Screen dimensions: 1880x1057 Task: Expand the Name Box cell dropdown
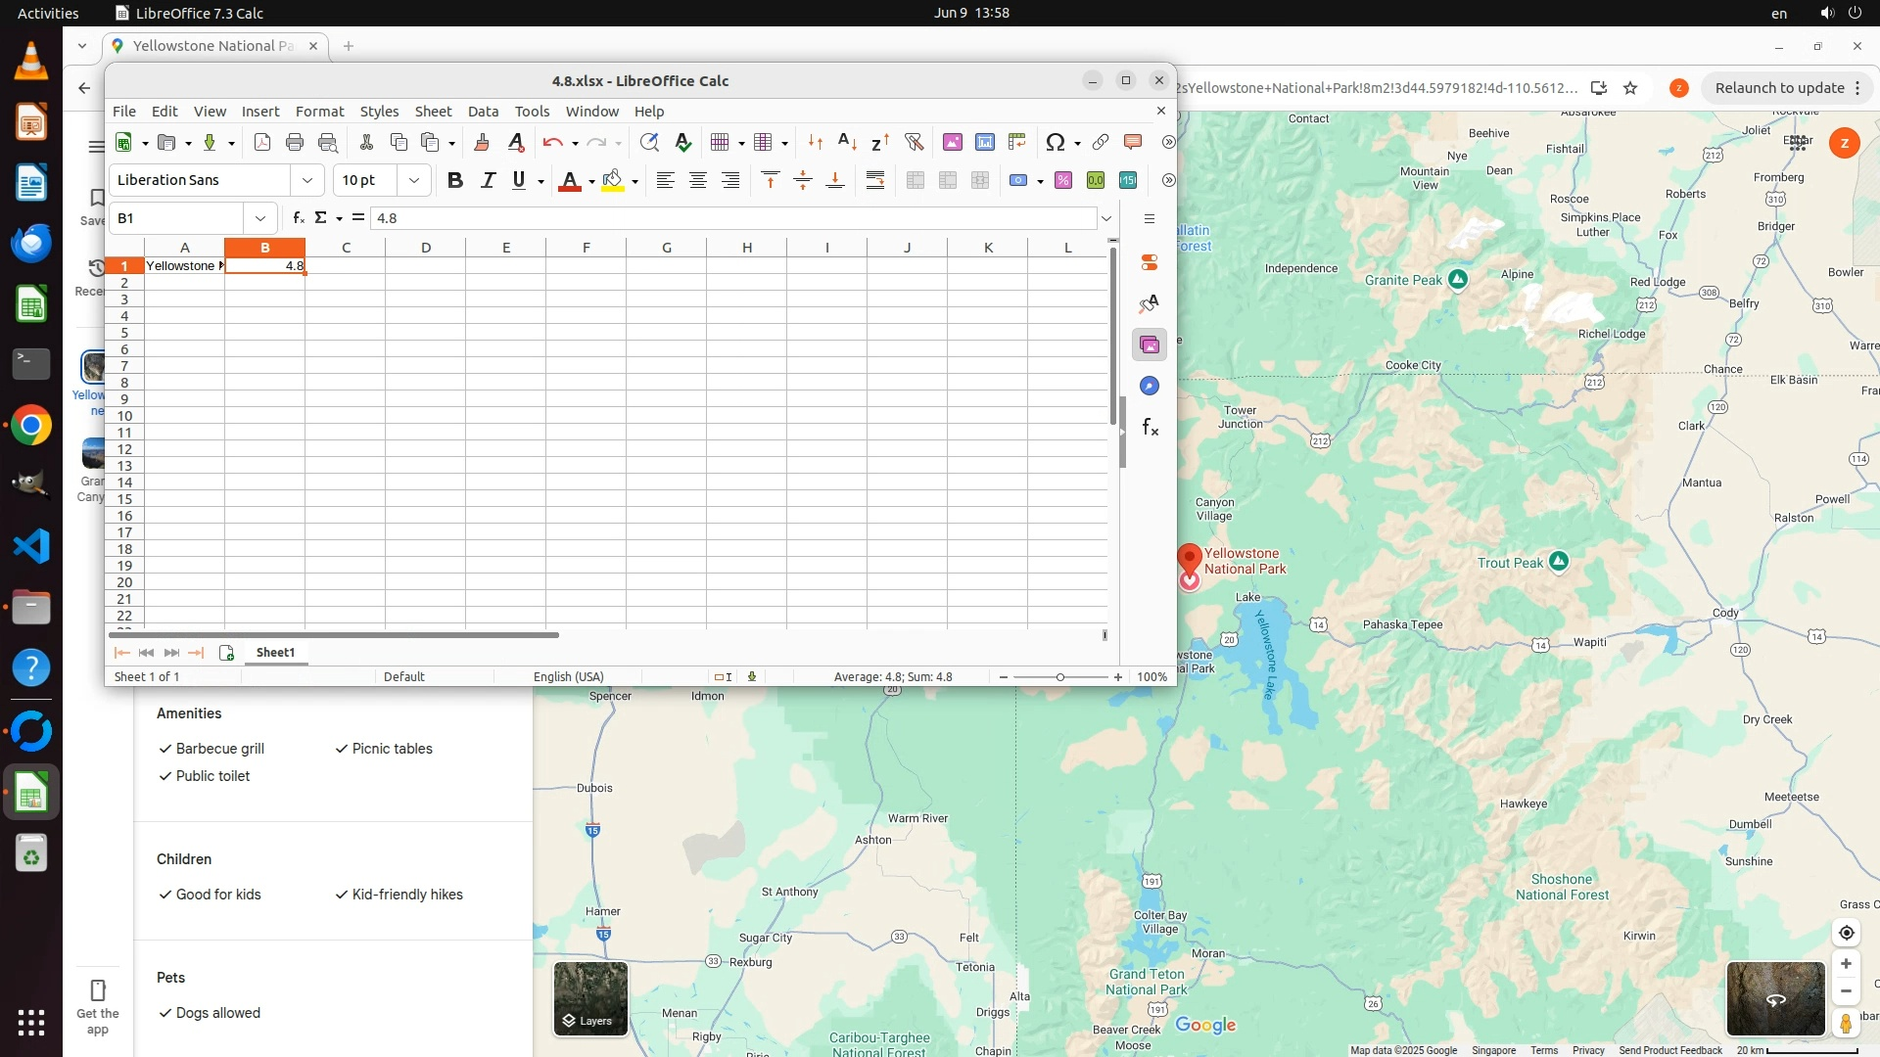260,218
